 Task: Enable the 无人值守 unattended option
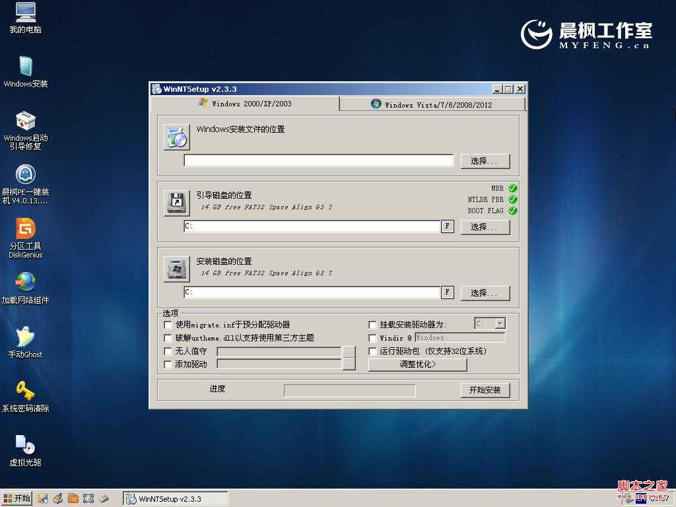point(169,351)
